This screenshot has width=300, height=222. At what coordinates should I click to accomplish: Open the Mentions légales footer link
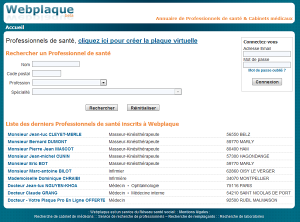point(193,212)
